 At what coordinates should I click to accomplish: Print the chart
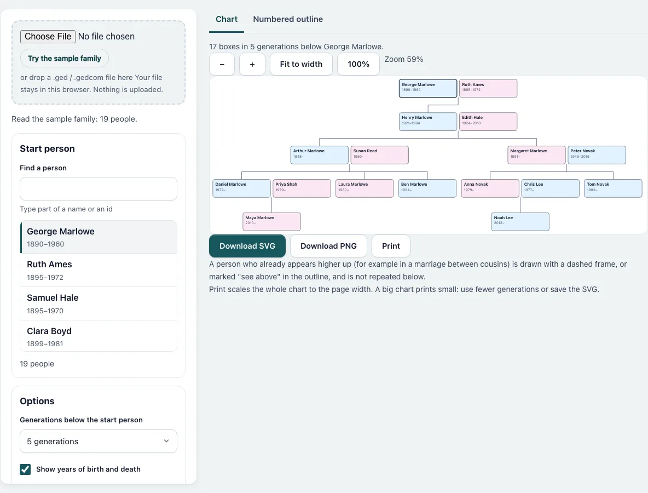click(391, 246)
